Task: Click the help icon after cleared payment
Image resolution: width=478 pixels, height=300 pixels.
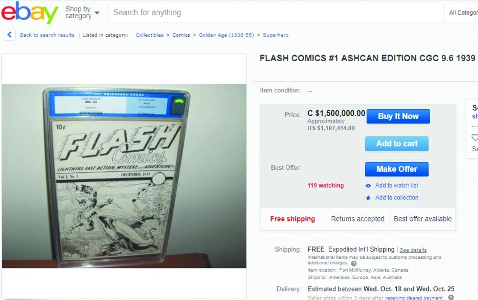Action: pyautogui.click(x=451, y=298)
